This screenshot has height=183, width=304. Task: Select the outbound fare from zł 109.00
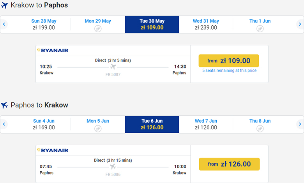(229, 61)
